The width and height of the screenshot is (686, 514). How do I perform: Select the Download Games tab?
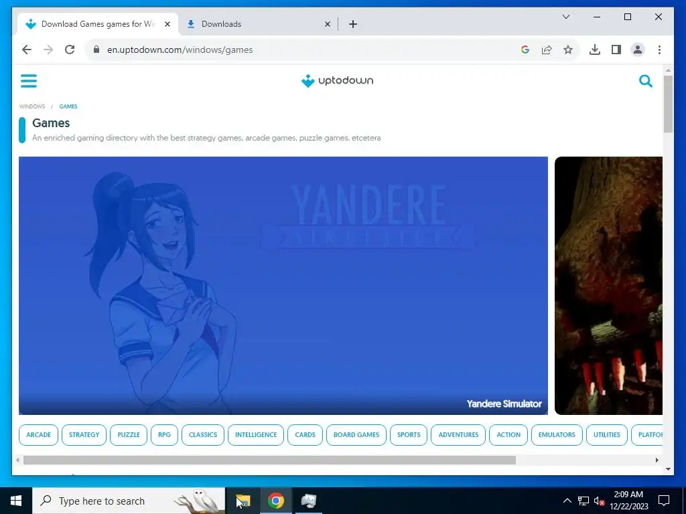tap(98, 24)
